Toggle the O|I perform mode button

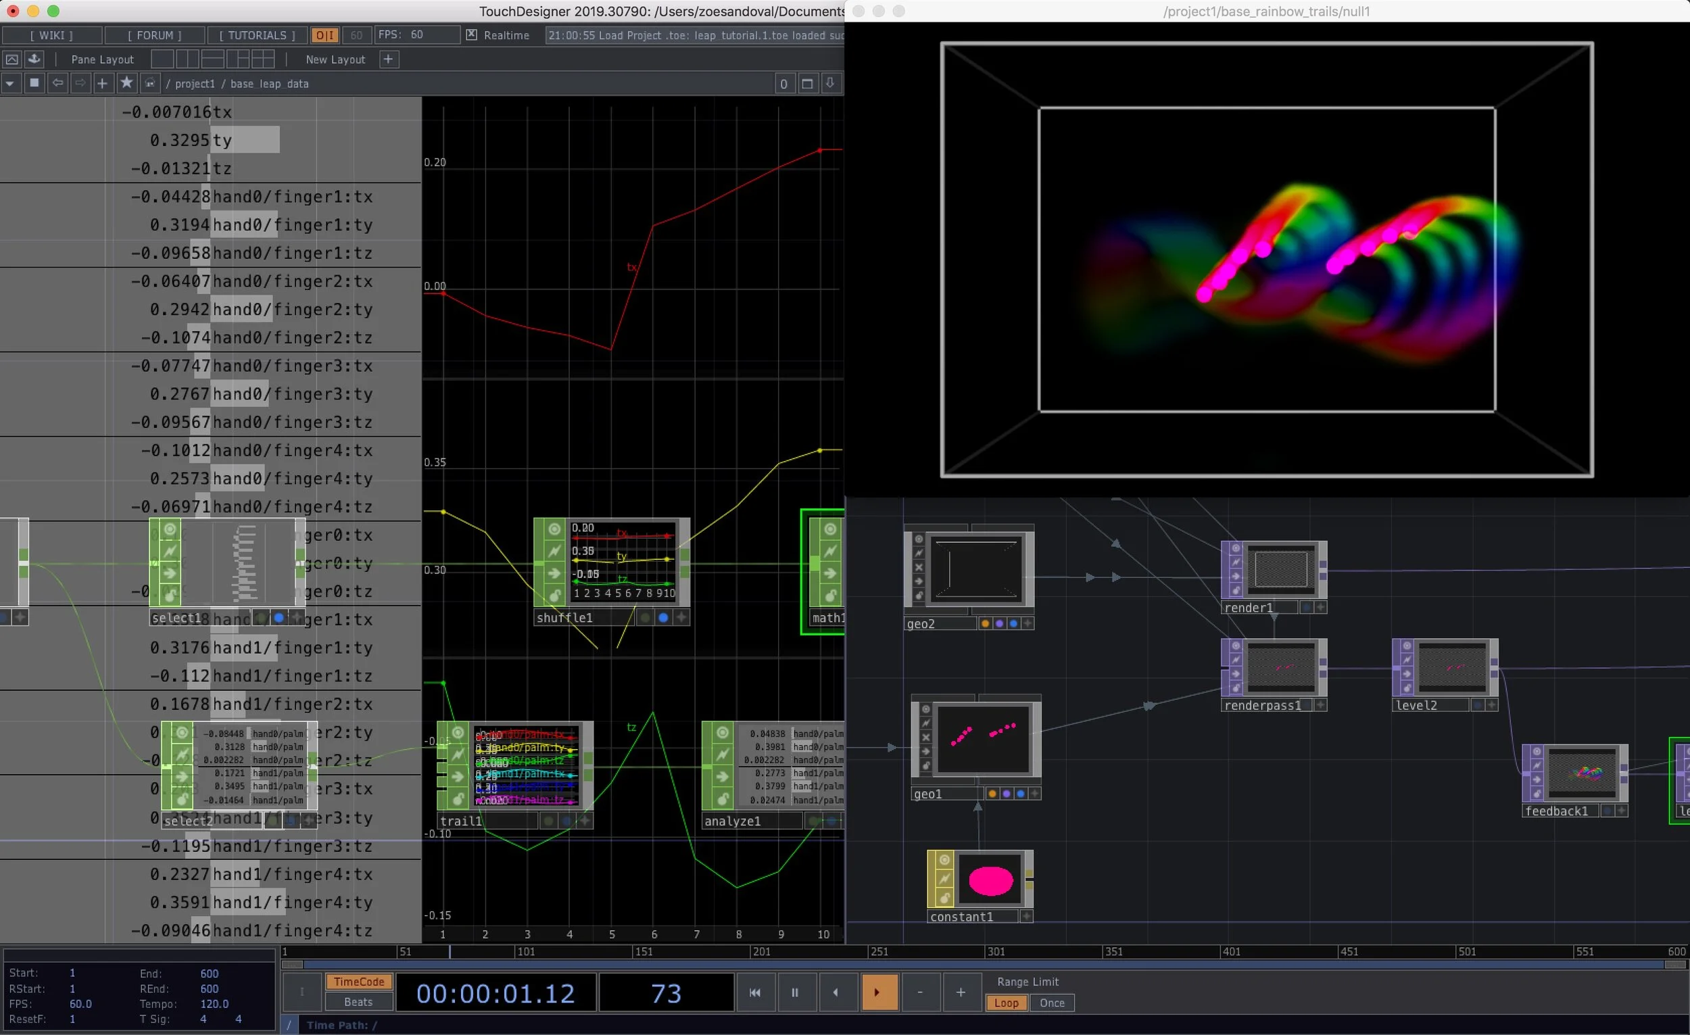coord(324,35)
